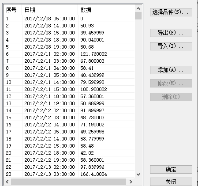
Task: Click the 删除(D) delete button
Action: [x=171, y=97]
